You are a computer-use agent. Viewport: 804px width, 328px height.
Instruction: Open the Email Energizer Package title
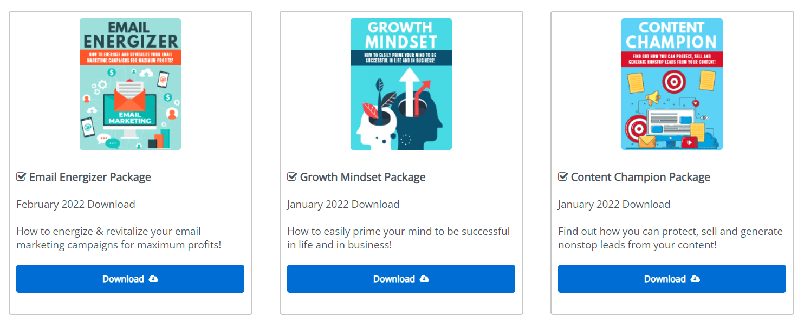point(90,177)
